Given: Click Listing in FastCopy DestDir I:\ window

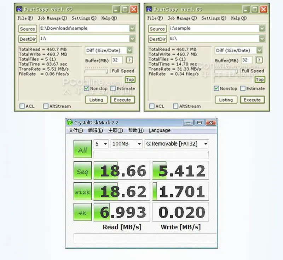Looking at the screenshot, I should tap(96, 100).
